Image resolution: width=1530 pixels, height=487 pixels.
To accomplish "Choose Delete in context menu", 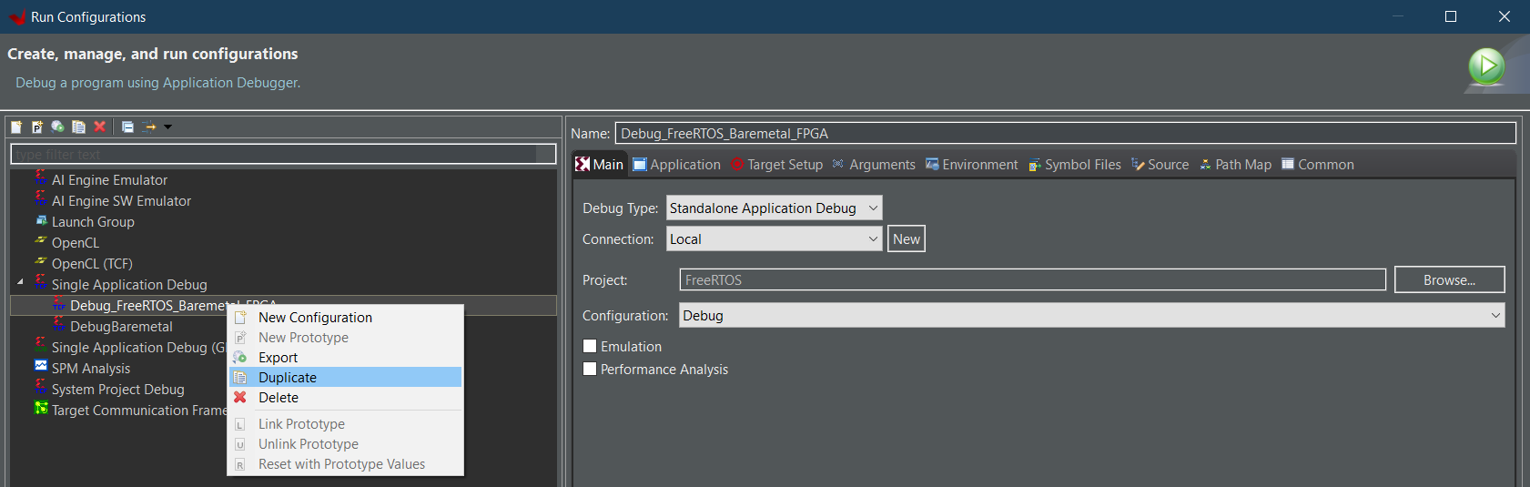I will [345, 397].
